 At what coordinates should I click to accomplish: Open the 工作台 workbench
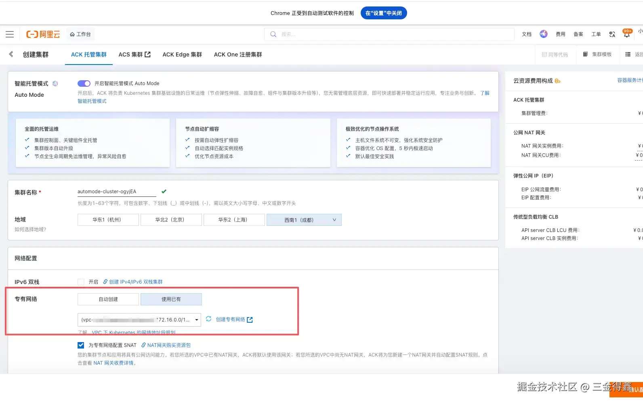[80, 34]
